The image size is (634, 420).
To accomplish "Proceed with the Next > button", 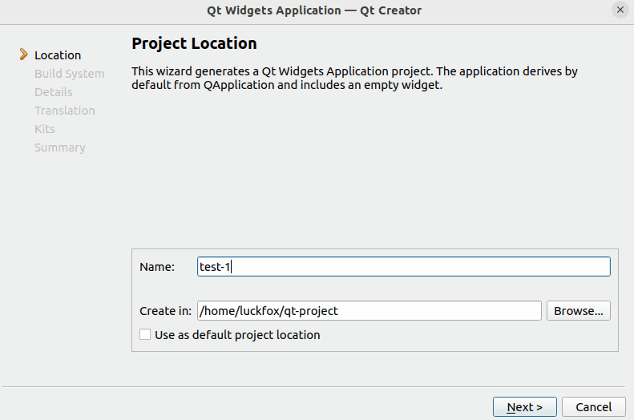I will (x=525, y=407).
